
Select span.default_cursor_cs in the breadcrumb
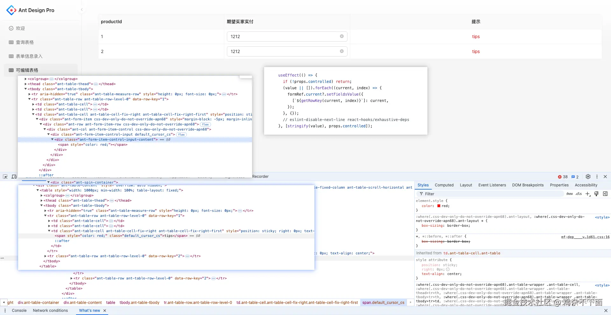tap(383, 303)
